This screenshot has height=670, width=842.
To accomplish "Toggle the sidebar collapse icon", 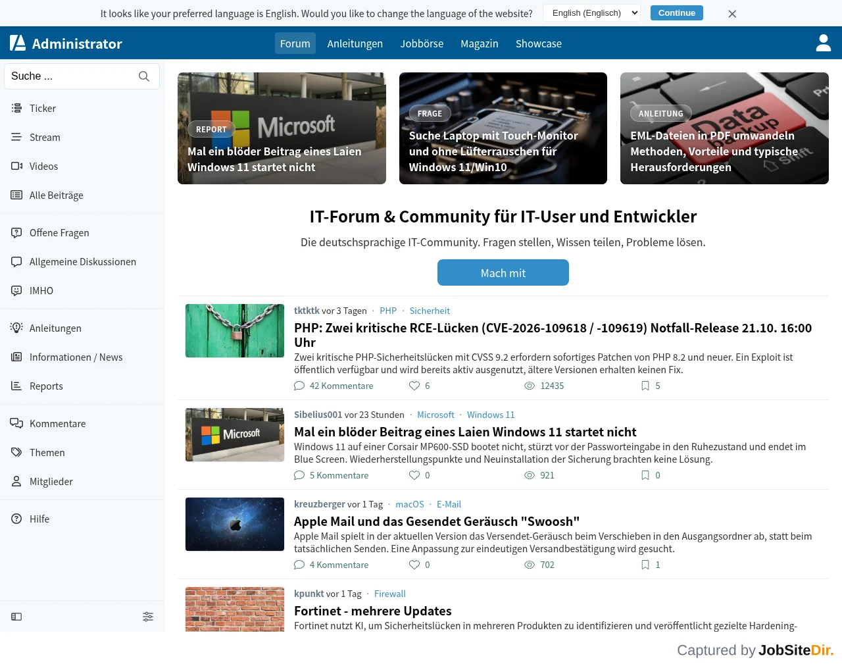I will [16, 617].
